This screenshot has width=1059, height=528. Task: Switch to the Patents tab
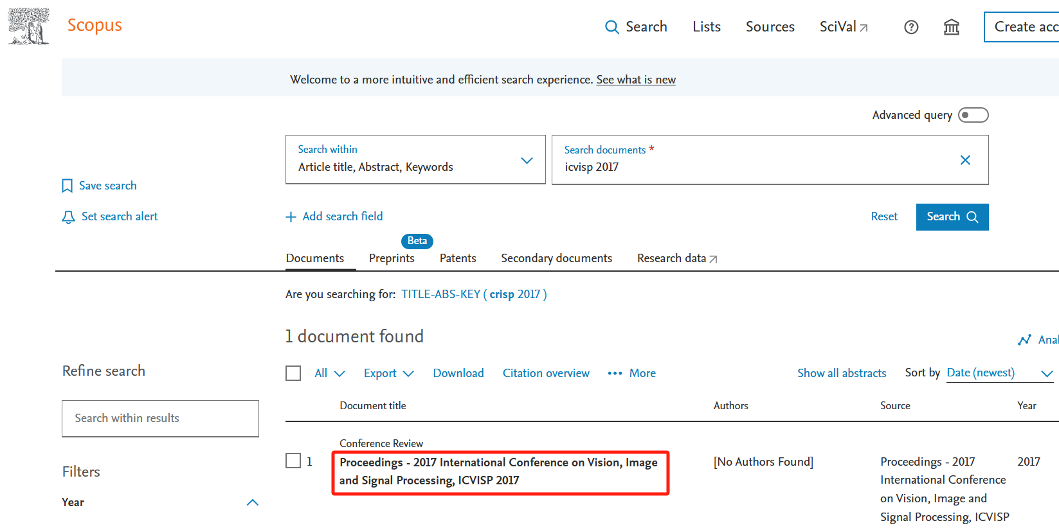pyautogui.click(x=457, y=258)
